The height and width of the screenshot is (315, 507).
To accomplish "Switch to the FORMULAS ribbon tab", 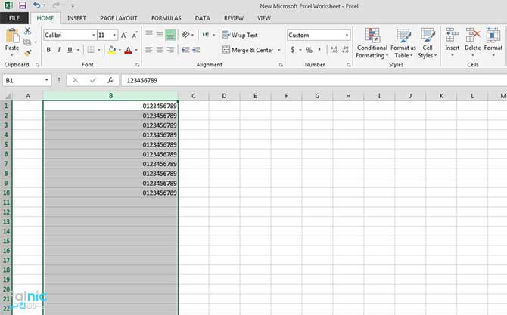I will [x=166, y=17].
